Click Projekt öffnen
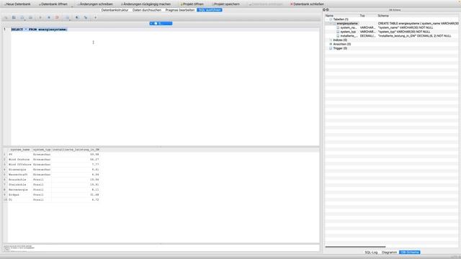This screenshot has width=461, height=259. [x=192, y=4]
